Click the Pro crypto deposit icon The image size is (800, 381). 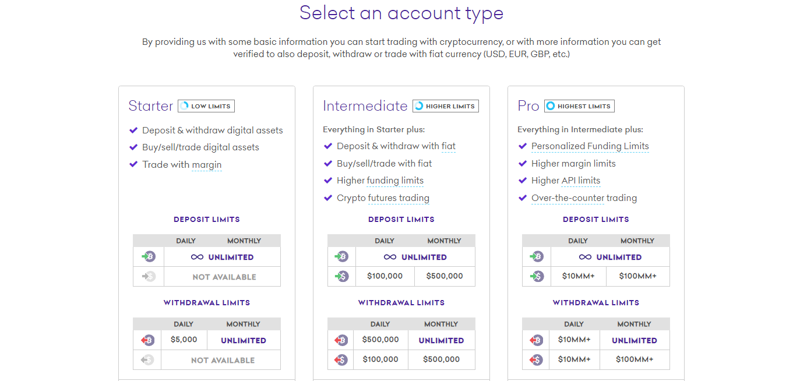(x=537, y=256)
